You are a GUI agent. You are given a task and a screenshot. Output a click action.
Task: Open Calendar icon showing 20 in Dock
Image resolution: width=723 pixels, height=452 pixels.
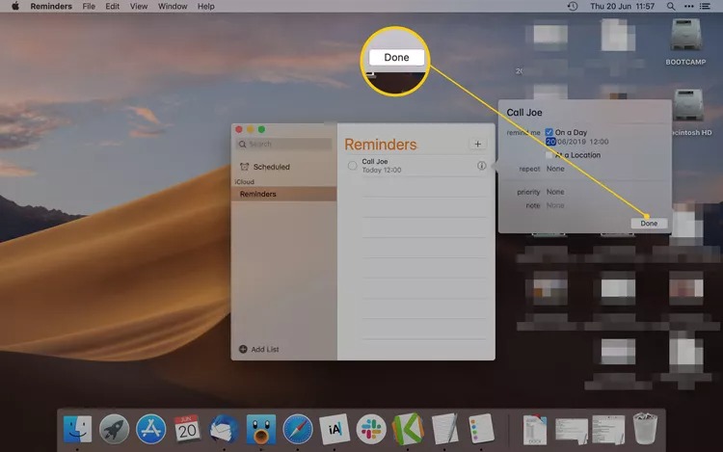pos(187,429)
